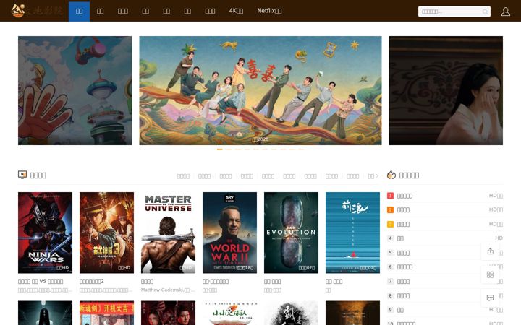Click the floating share icon

point(490,251)
